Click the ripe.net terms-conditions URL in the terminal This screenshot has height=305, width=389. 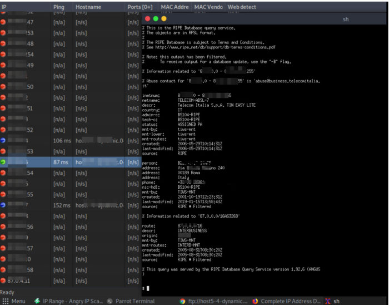[x=216, y=47]
